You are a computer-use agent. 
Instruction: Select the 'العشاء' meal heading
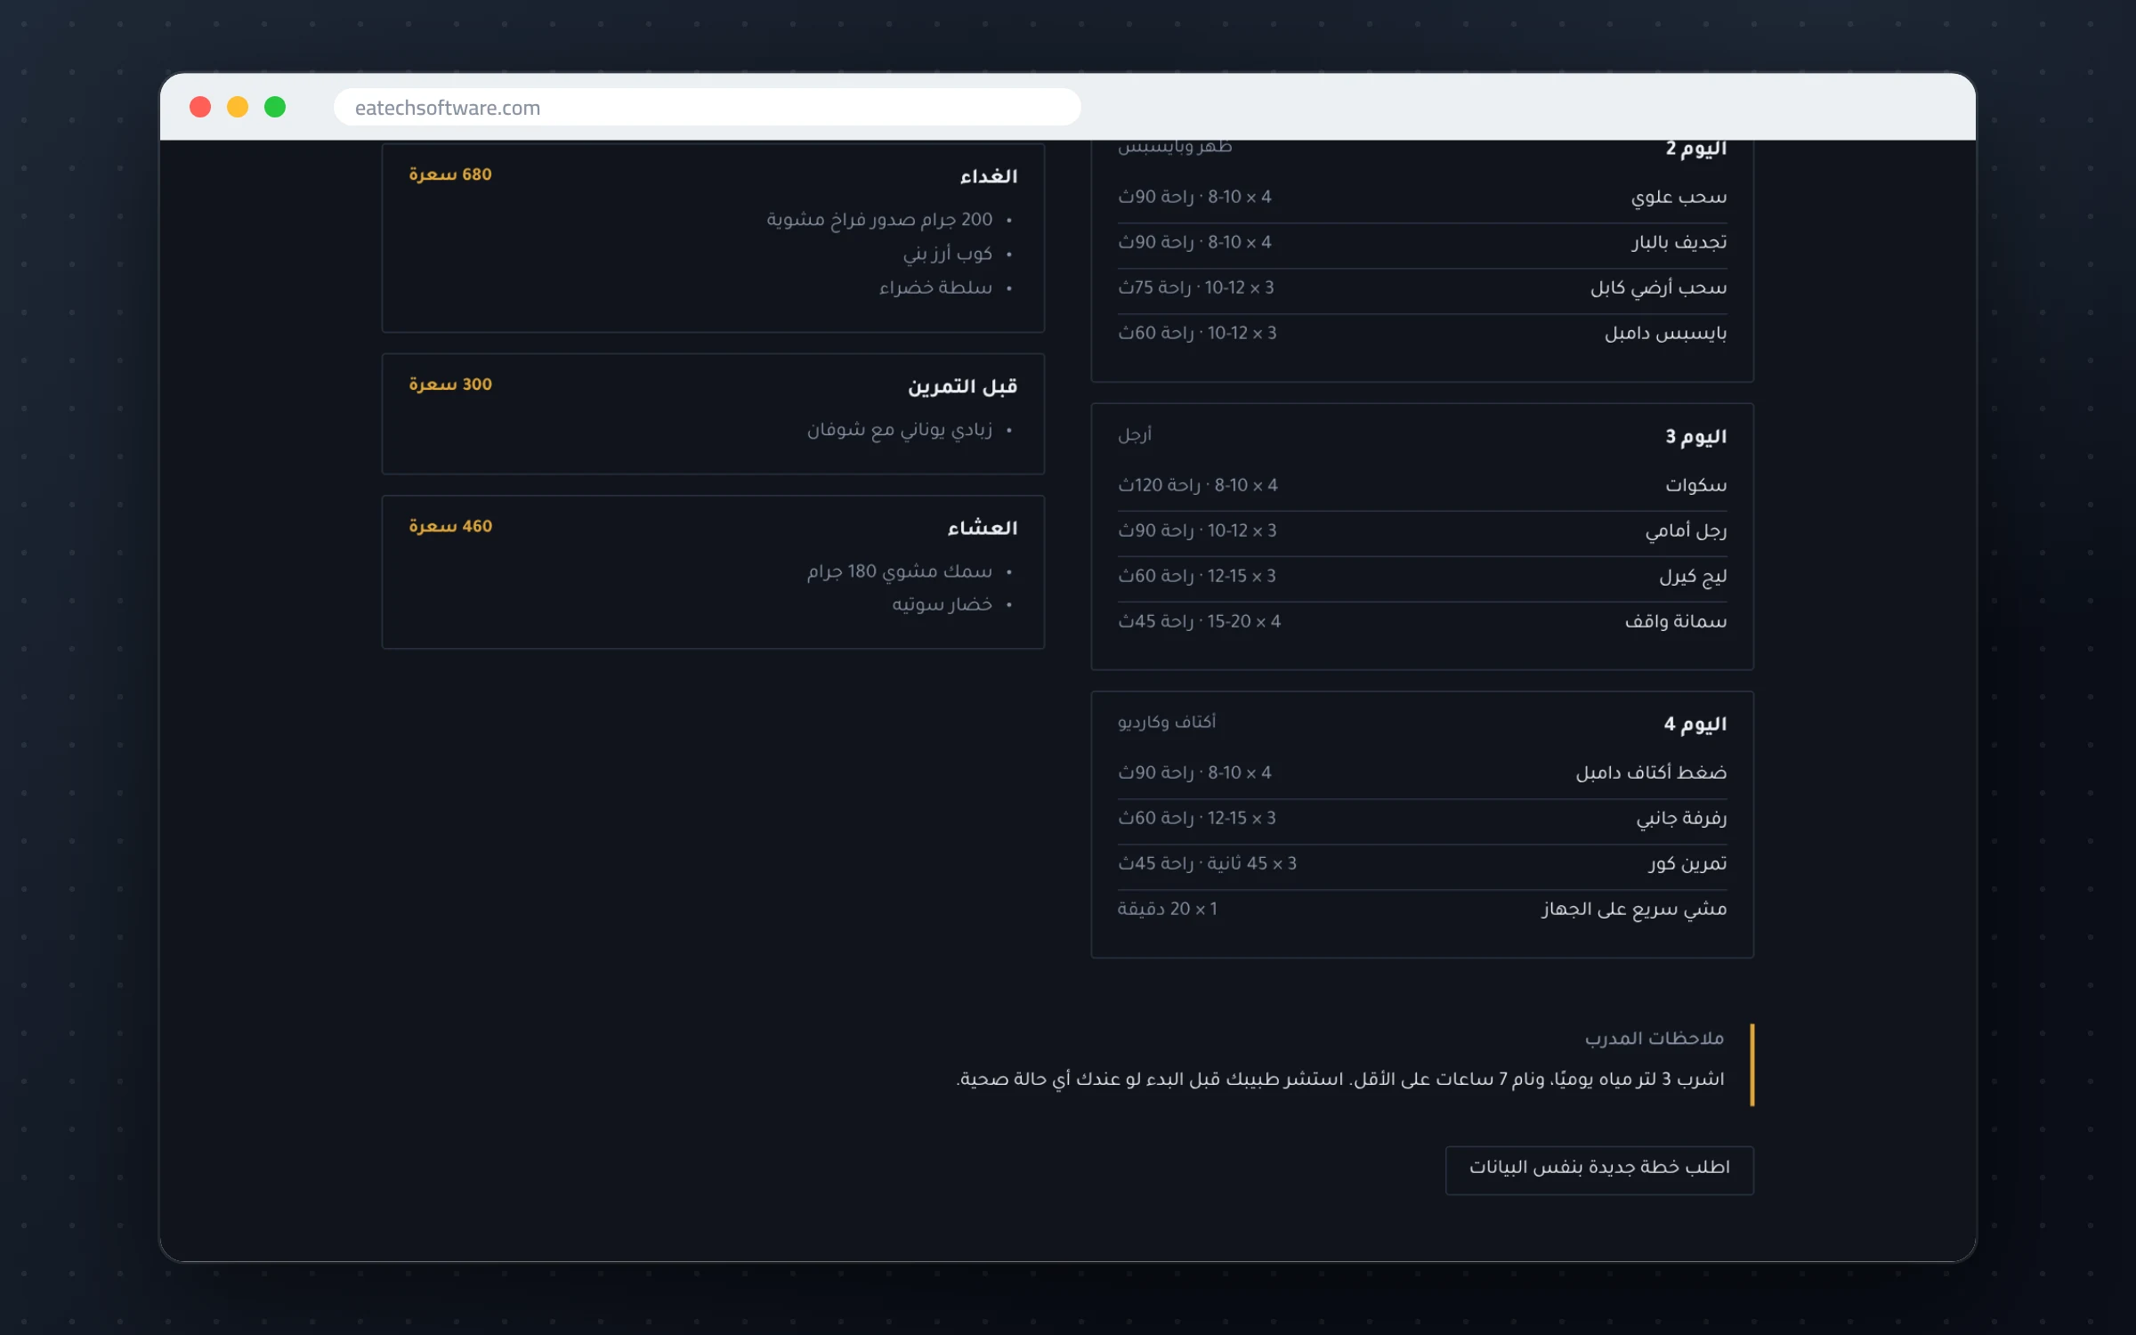point(982,528)
